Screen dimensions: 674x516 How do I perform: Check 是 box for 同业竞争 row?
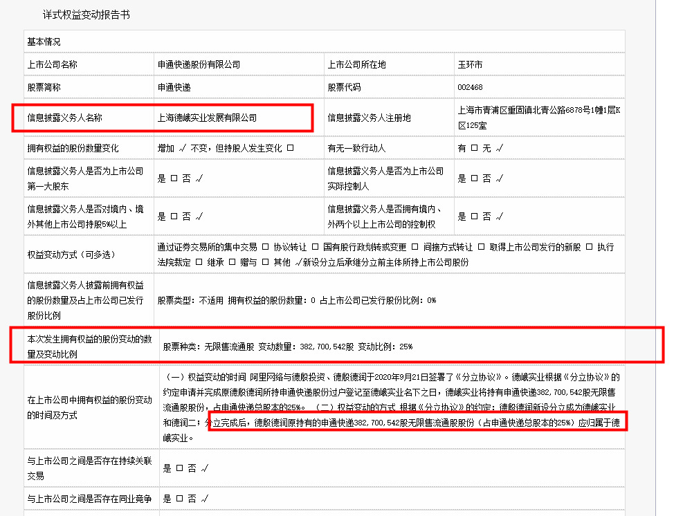(x=180, y=499)
